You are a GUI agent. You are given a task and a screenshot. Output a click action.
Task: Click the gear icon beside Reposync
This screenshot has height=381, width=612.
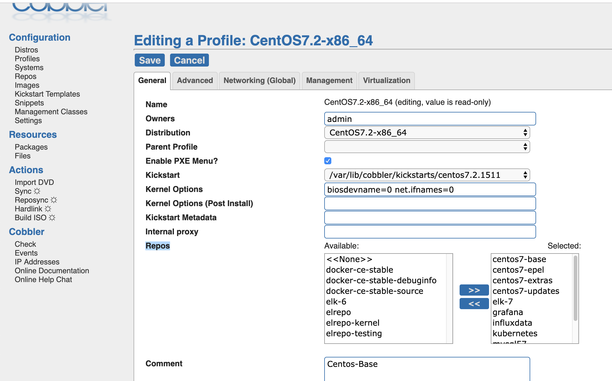[x=54, y=200]
